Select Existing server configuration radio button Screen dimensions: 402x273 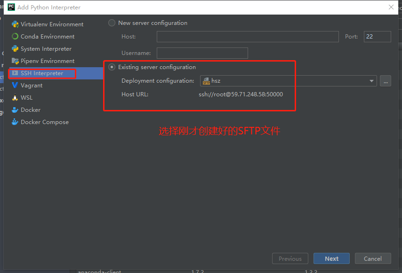coord(112,67)
